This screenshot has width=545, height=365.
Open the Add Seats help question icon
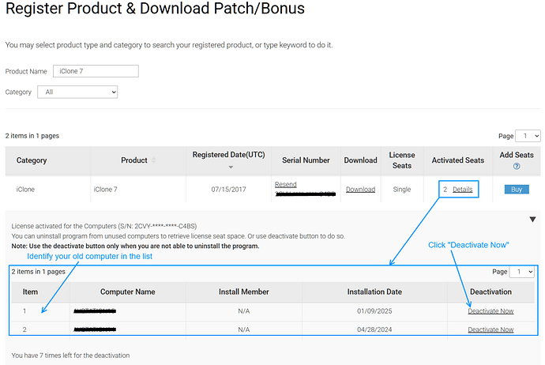click(x=517, y=166)
